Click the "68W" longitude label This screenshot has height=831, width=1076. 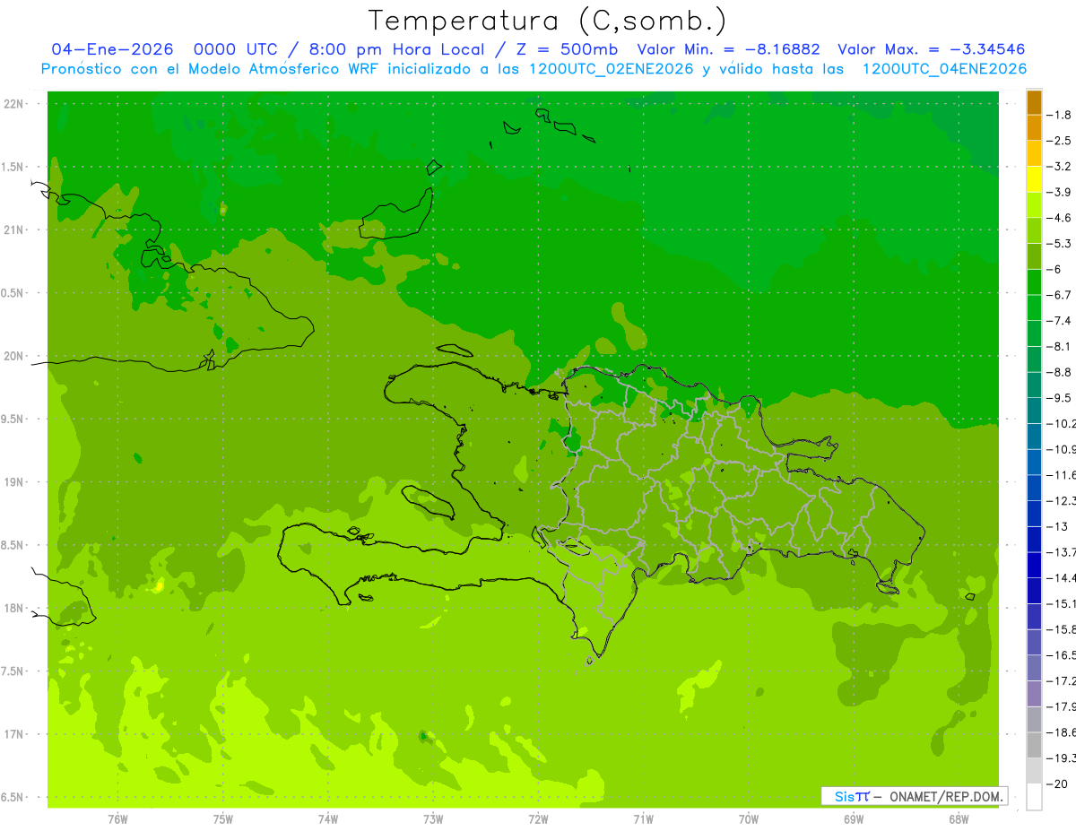(x=959, y=818)
